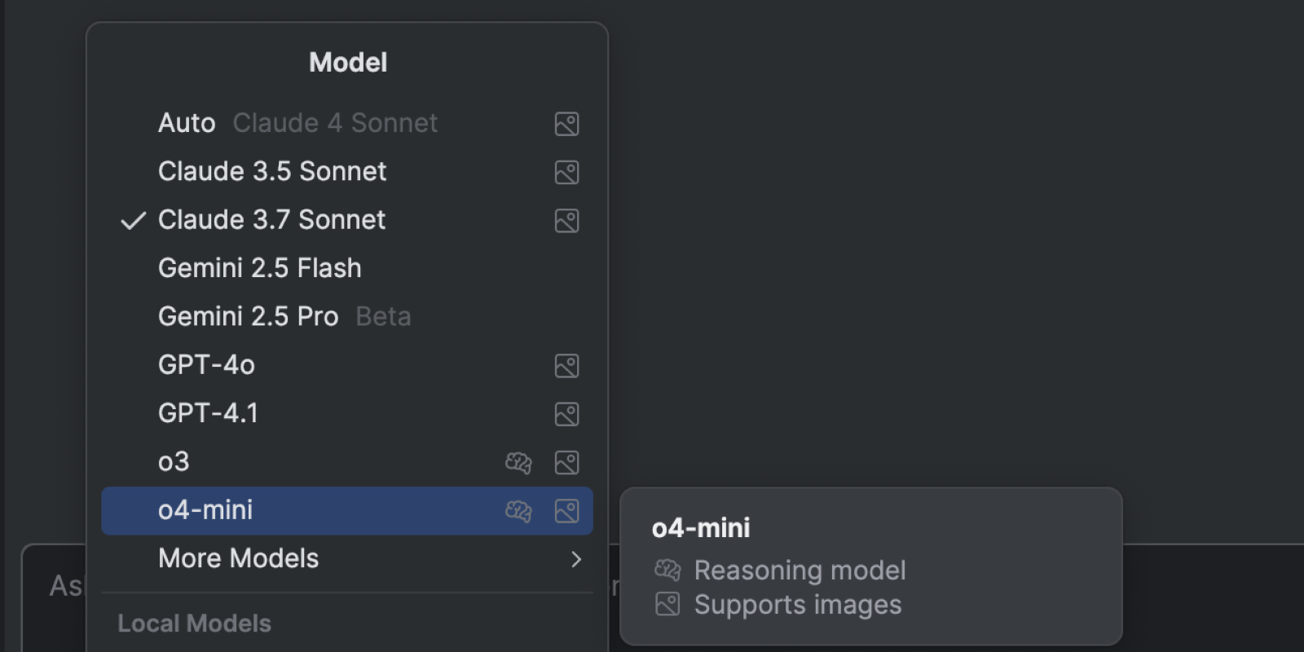Screen dimensions: 1304x652
Task: Click image icon beside GPT-4.1
Action: tap(566, 414)
